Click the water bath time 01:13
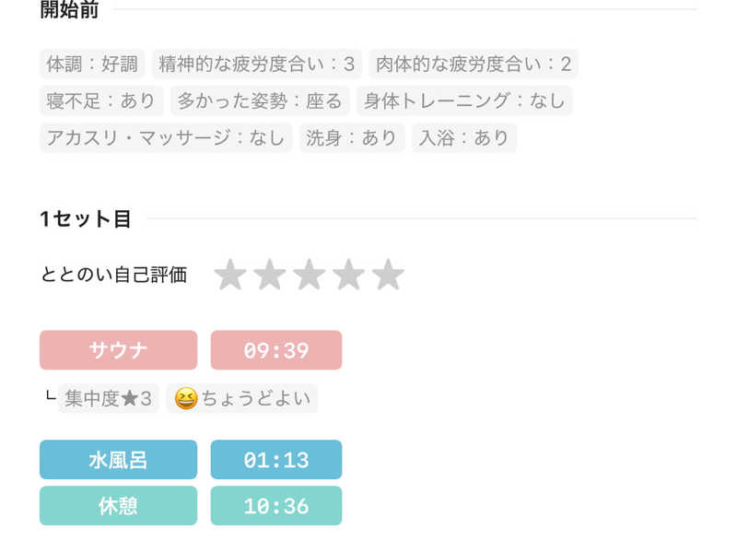Image resolution: width=737 pixels, height=553 pixels. tap(276, 460)
